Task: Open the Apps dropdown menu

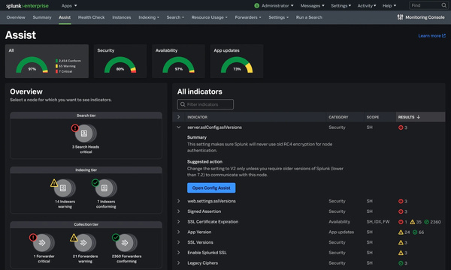Action: click(69, 6)
